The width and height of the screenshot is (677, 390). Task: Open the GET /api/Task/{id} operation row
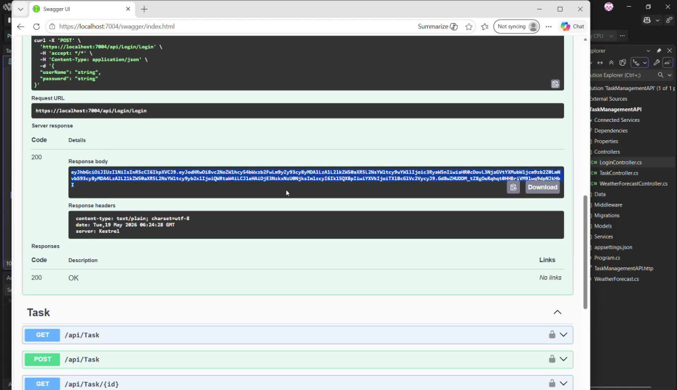pos(297,383)
